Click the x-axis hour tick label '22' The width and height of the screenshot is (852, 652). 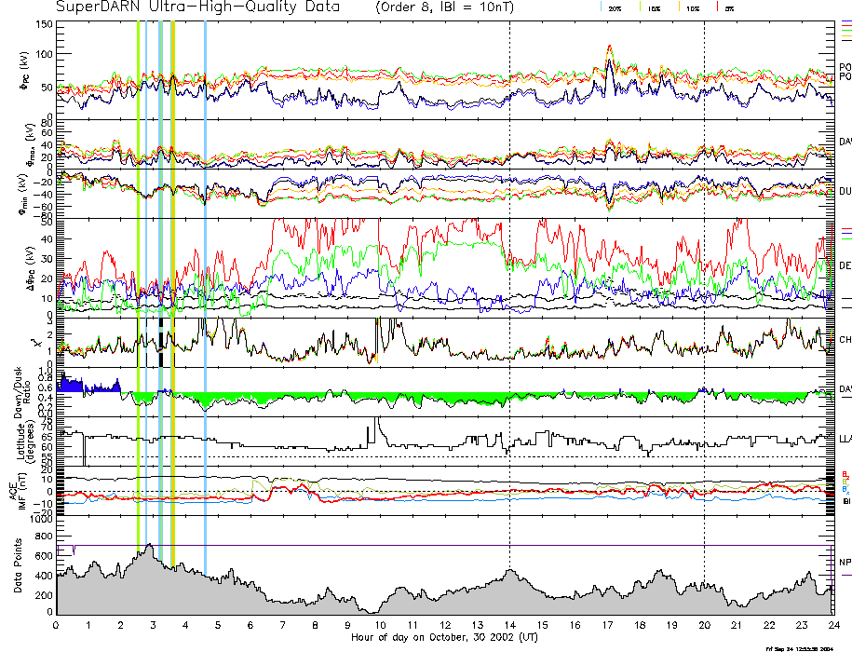769,625
